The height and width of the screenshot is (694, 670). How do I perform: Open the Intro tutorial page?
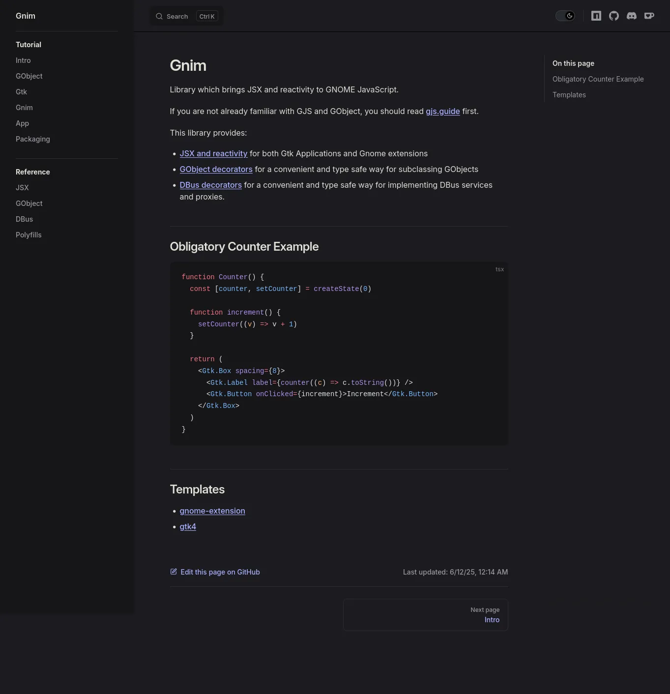[23, 60]
